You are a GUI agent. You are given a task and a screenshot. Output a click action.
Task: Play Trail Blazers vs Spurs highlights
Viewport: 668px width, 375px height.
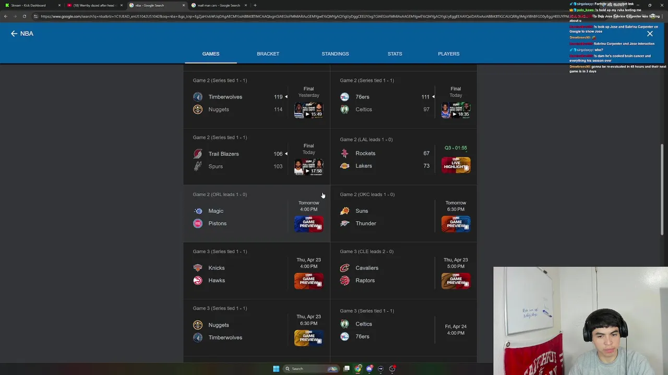(308, 167)
